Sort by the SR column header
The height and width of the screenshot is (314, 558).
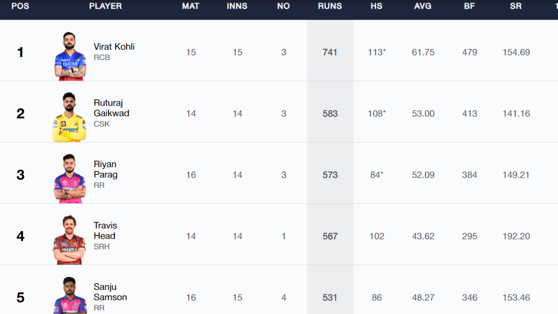tap(516, 7)
